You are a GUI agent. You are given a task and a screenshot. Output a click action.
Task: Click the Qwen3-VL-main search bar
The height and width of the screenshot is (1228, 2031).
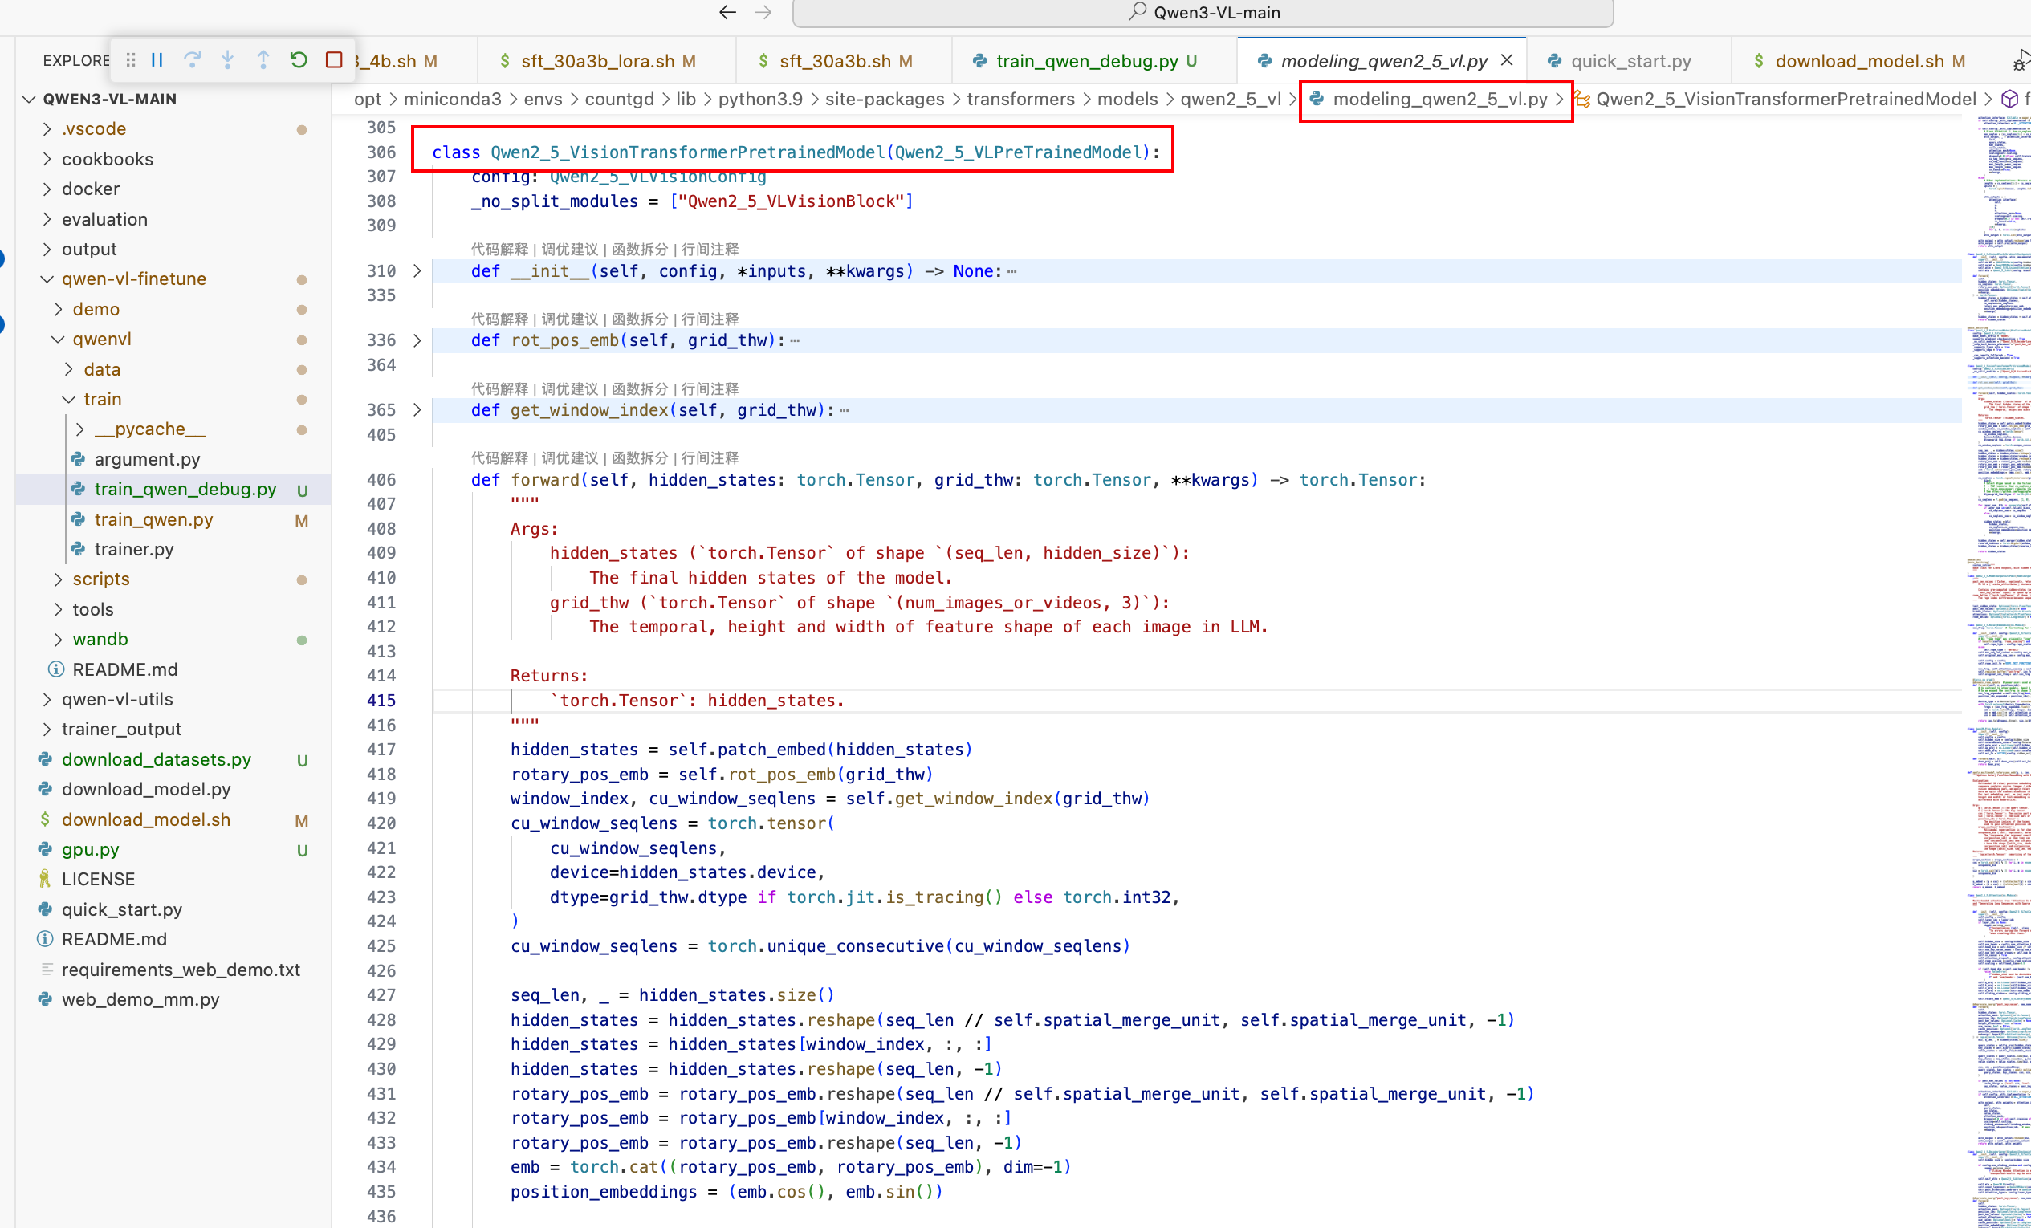tap(1203, 12)
